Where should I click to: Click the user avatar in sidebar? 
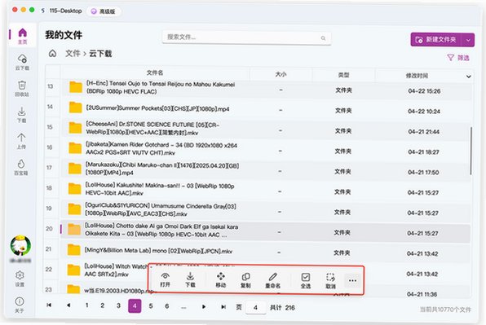tap(20, 246)
